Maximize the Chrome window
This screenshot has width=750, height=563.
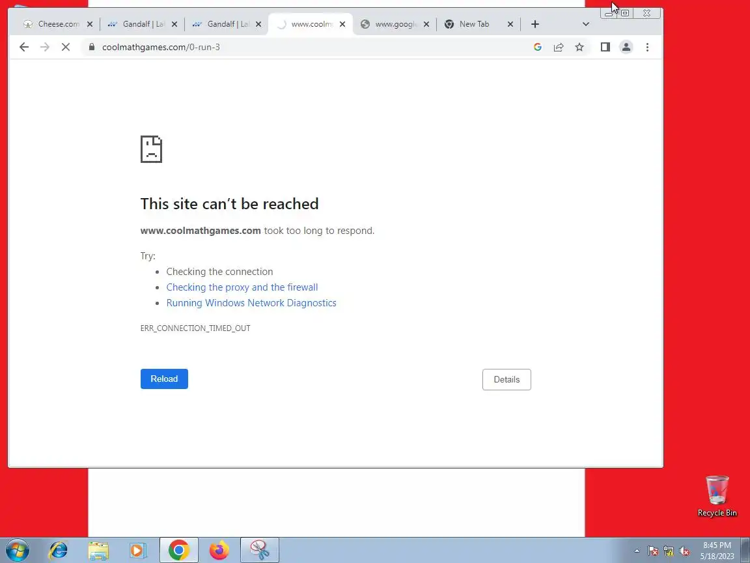(x=625, y=13)
